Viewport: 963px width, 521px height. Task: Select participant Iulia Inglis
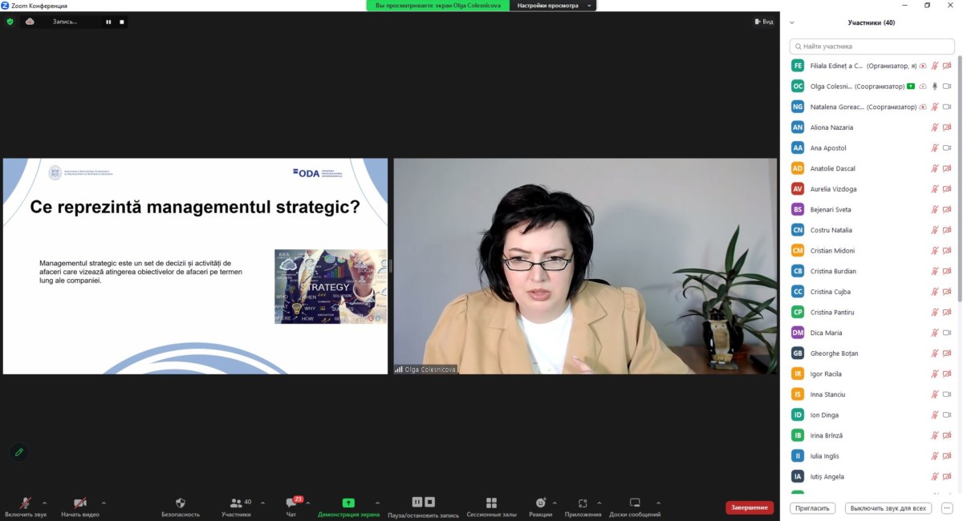tap(872, 456)
